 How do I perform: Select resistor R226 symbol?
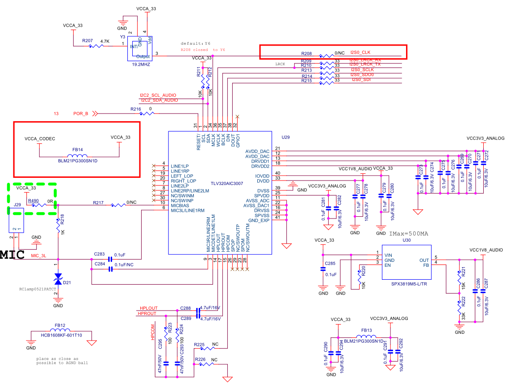207,364
